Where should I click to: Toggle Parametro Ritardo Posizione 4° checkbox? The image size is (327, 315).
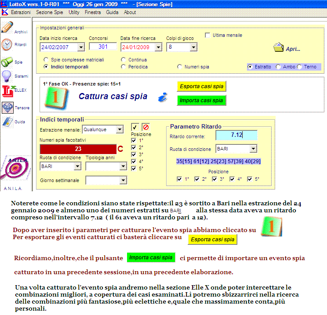click(232, 179)
